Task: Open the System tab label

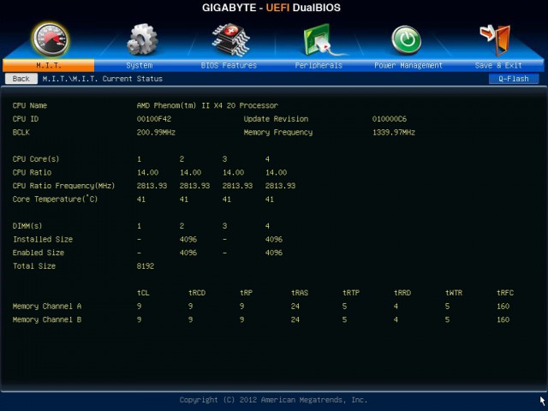Action: [x=139, y=65]
